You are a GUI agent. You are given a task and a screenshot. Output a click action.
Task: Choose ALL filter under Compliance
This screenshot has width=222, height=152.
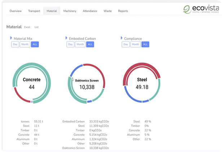tap(145, 45)
